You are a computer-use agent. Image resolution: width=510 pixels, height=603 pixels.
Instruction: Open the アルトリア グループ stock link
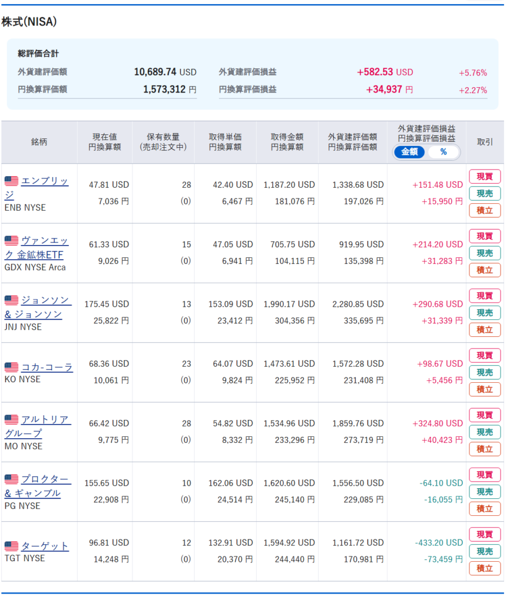pos(38,426)
